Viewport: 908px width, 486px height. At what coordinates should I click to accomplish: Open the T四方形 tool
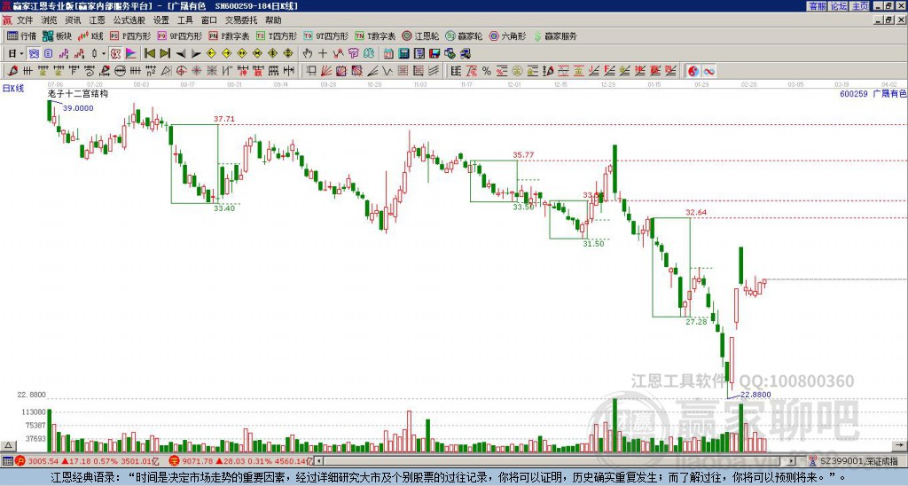tap(277, 35)
